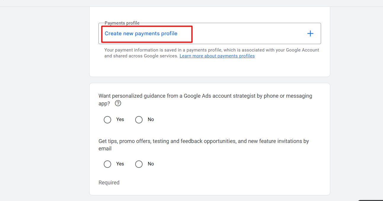The width and height of the screenshot is (383, 201).
Task: Open "Learn more about payments profiles" link
Action: (217, 56)
